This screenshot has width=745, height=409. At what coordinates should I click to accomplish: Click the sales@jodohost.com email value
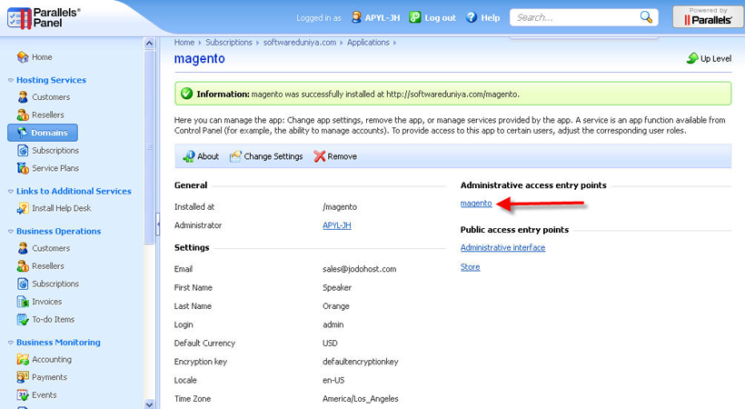point(359,269)
